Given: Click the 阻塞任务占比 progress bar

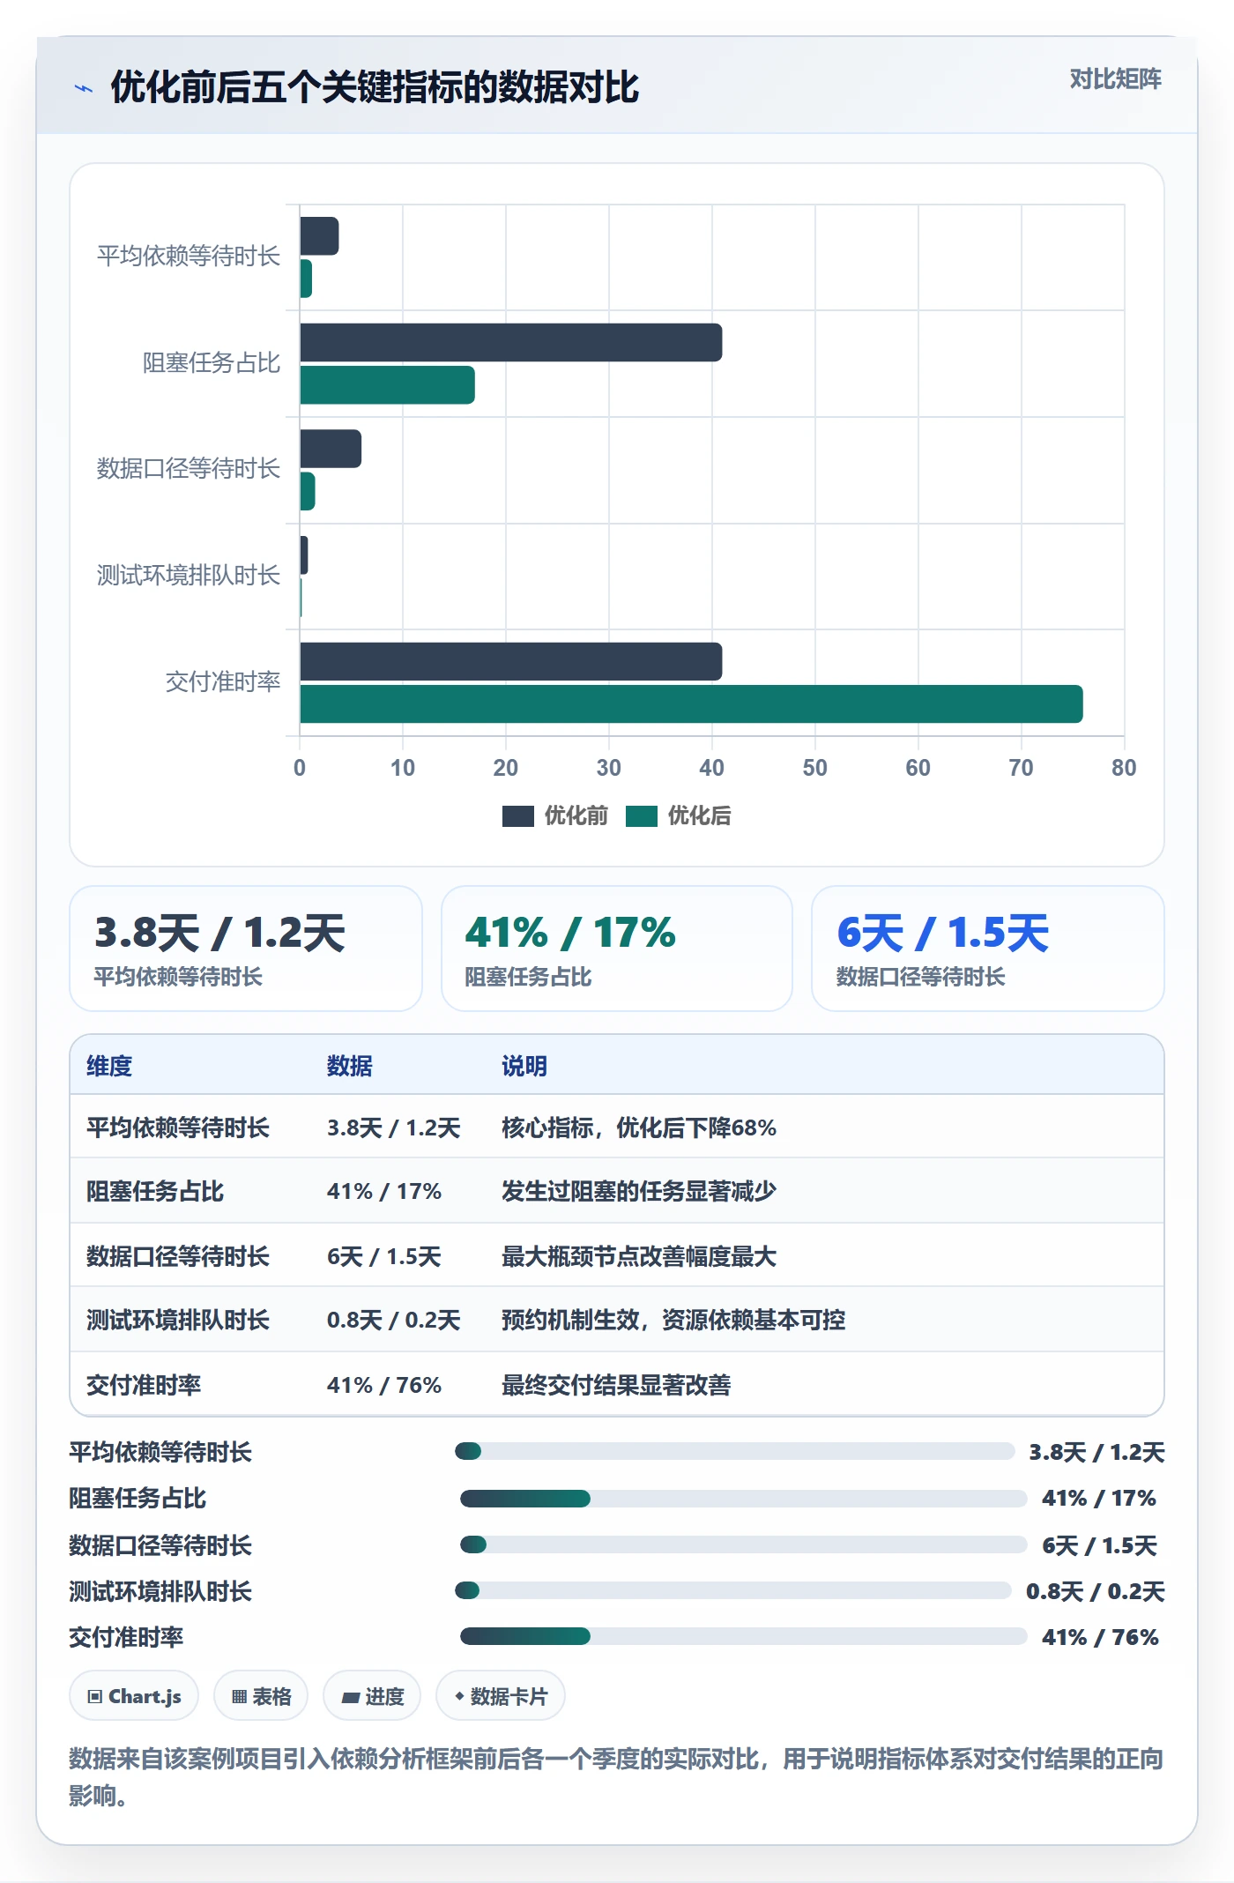Looking at the screenshot, I should click(743, 1499).
